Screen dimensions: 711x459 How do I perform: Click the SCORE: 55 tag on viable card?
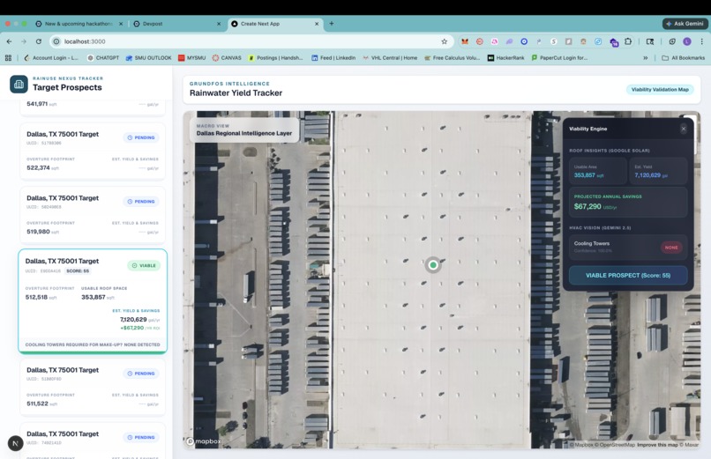coord(78,271)
